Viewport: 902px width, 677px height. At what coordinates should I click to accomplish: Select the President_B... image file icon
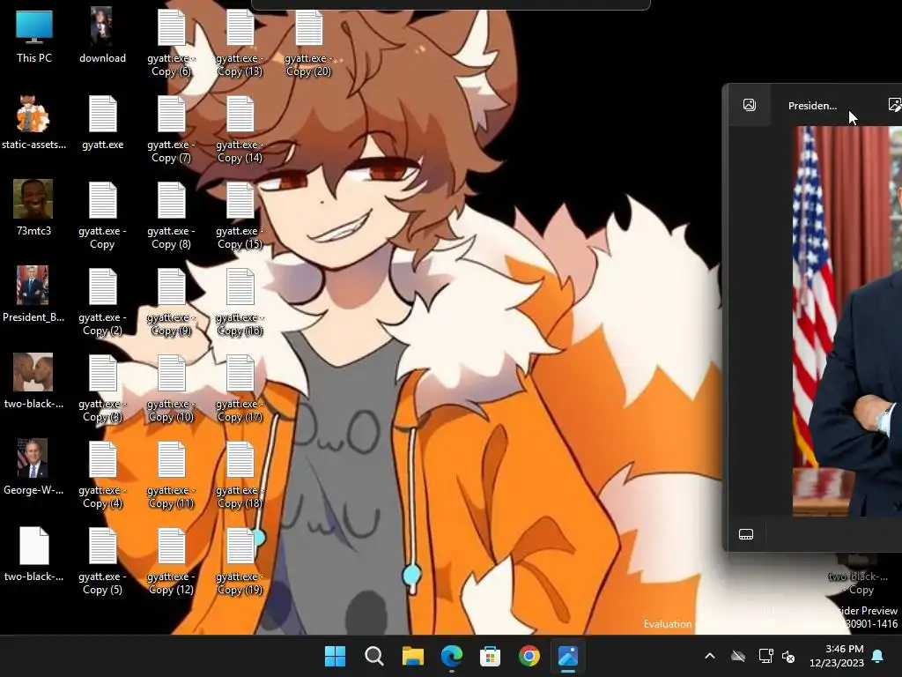pyautogui.click(x=33, y=294)
